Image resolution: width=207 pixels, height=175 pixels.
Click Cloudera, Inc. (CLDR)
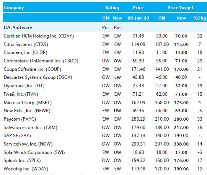26,52
